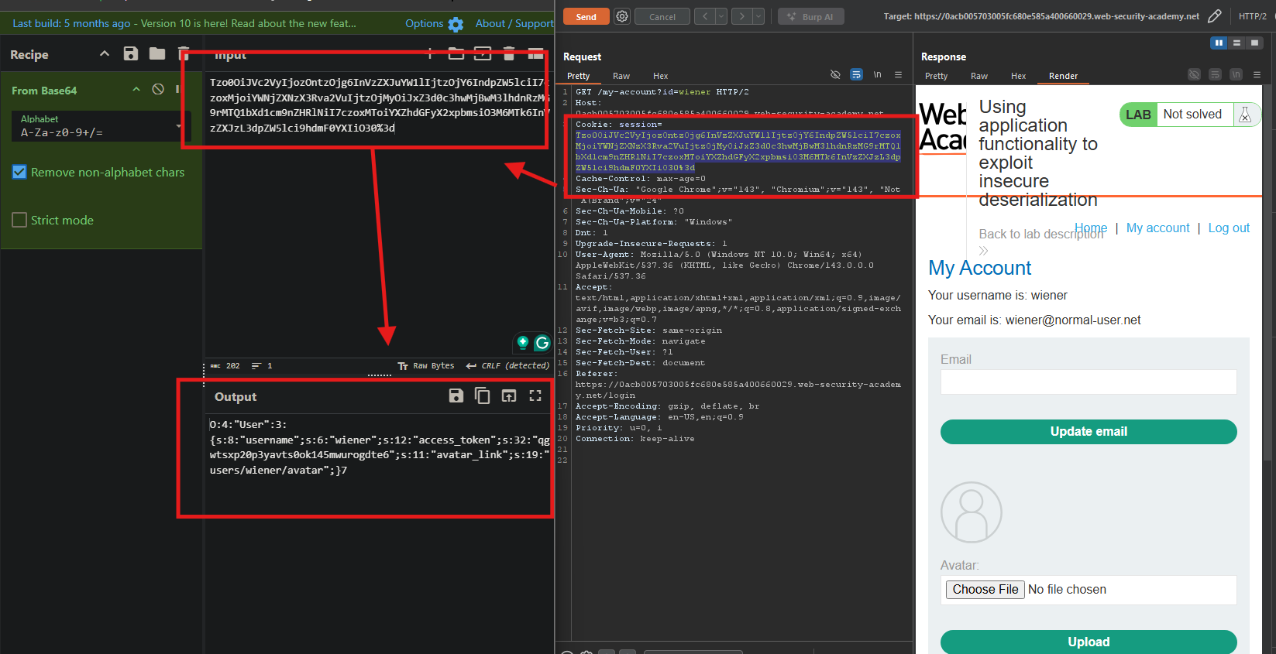Click Choose File for avatar
1276x654 pixels.
pos(985,590)
